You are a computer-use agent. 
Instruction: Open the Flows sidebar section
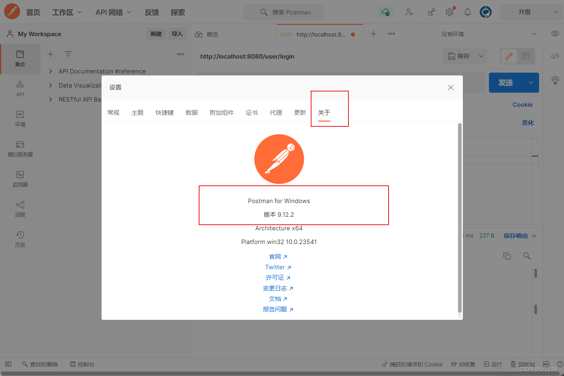coord(20,209)
